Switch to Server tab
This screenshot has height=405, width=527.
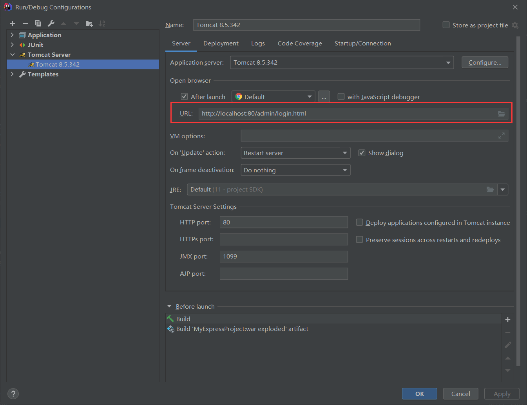point(181,43)
